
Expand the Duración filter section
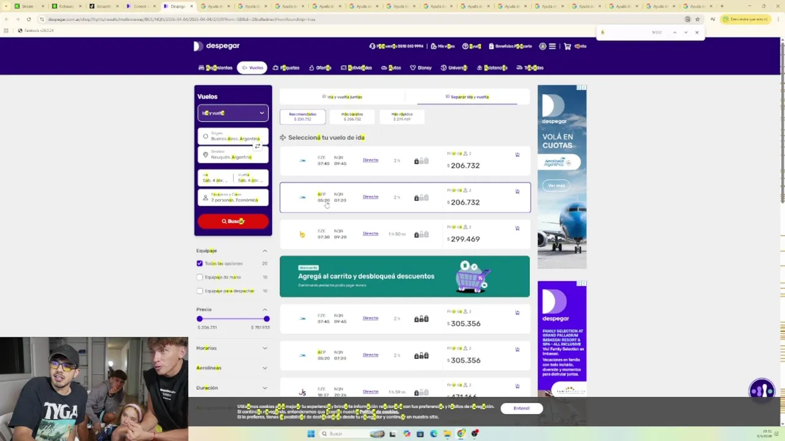[265, 388]
